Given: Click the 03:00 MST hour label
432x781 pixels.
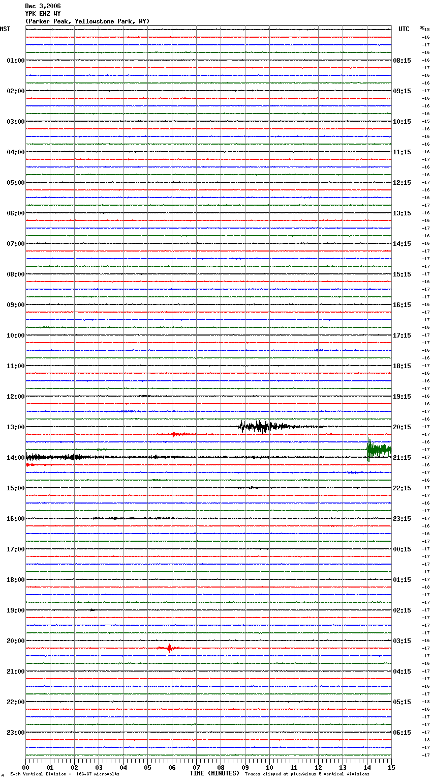Looking at the screenshot, I should (x=15, y=122).
